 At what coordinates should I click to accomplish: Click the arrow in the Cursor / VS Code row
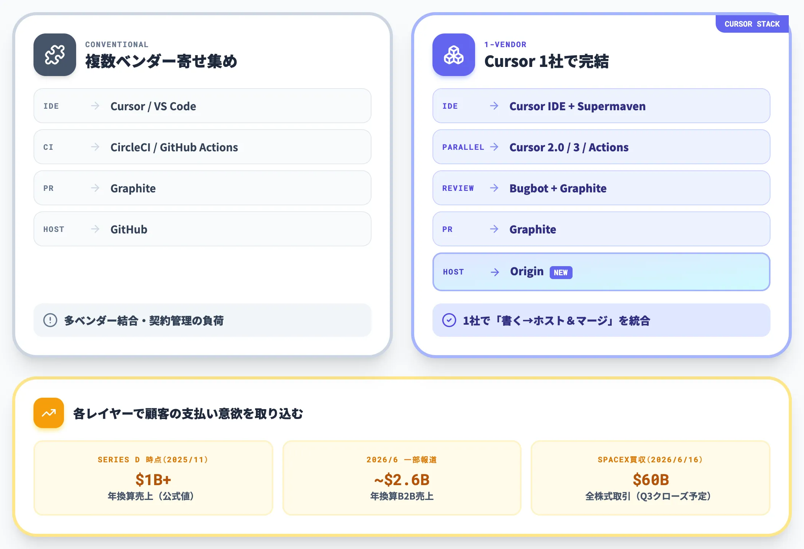coord(95,106)
